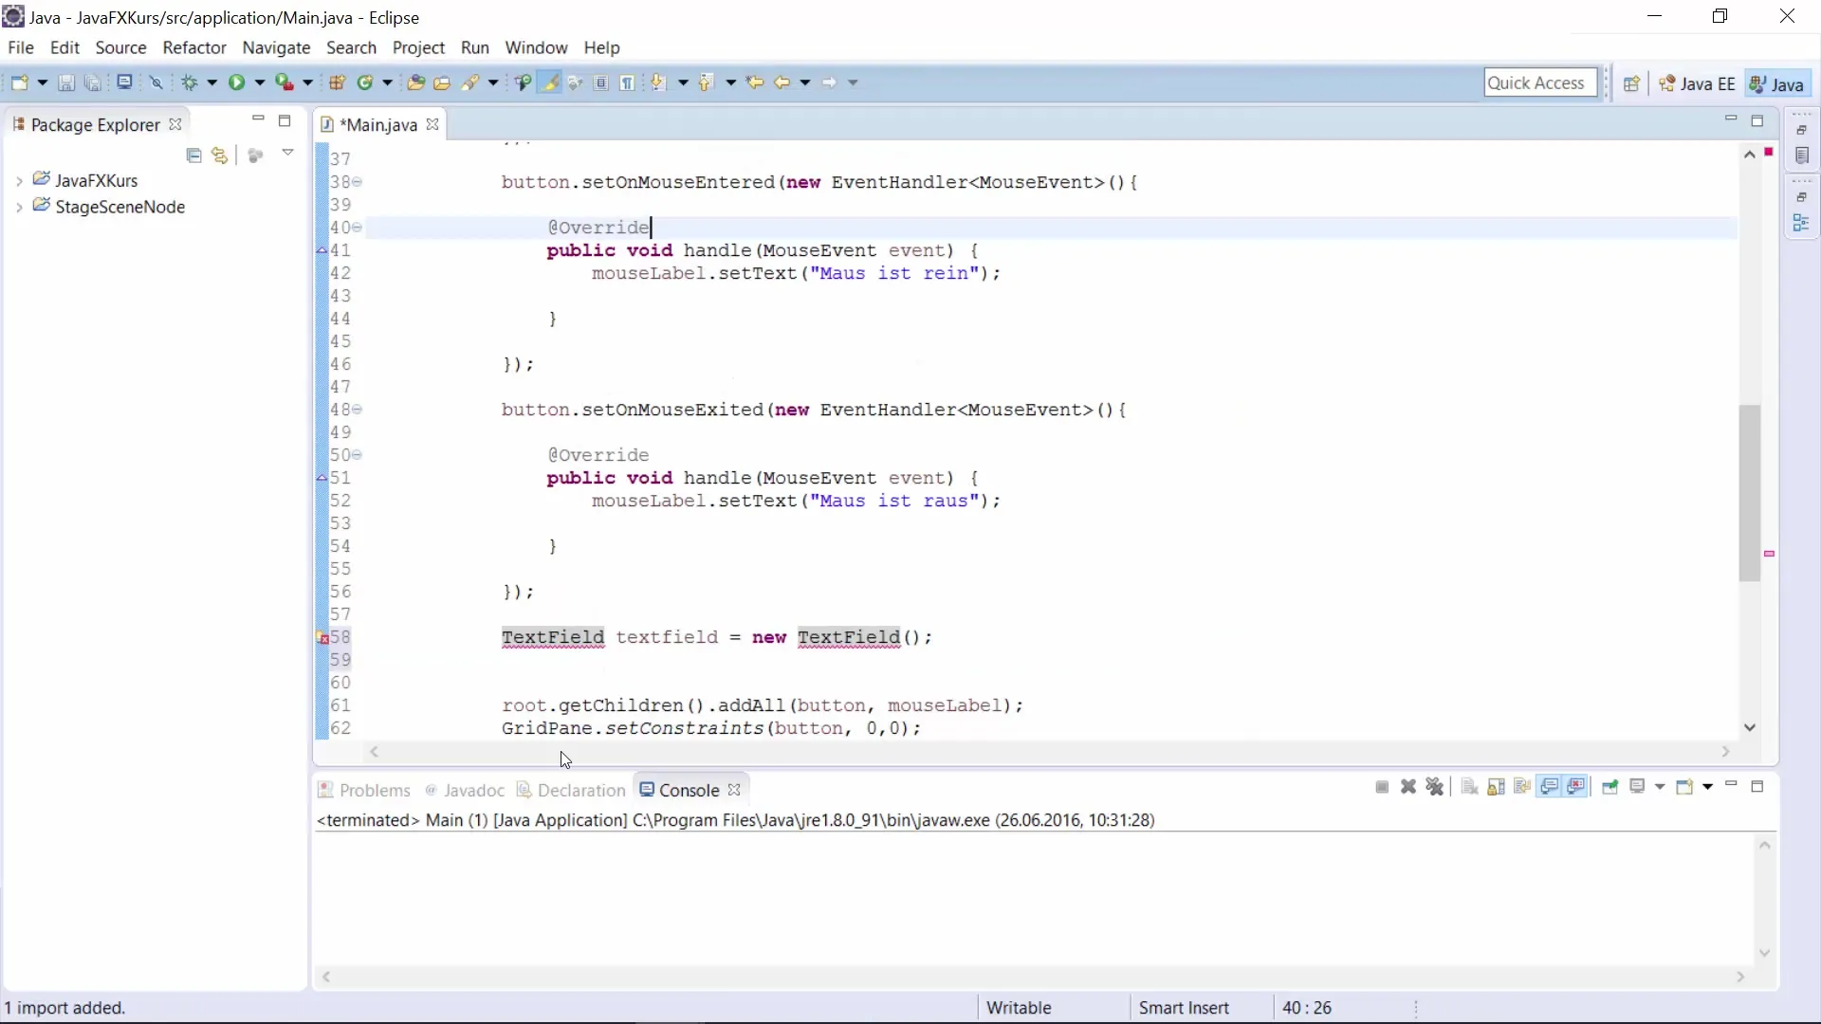Save the current Main.java file
The image size is (1821, 1024).
click(66, 82)
